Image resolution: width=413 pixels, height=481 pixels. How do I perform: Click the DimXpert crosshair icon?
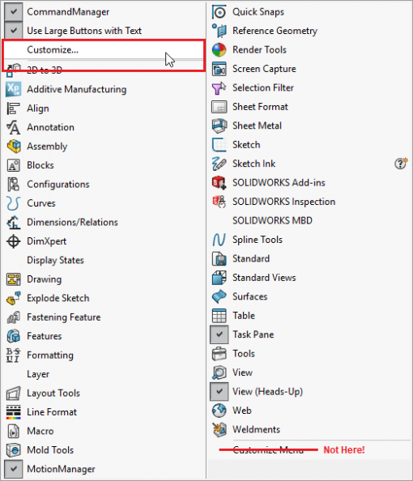(13, 241)
